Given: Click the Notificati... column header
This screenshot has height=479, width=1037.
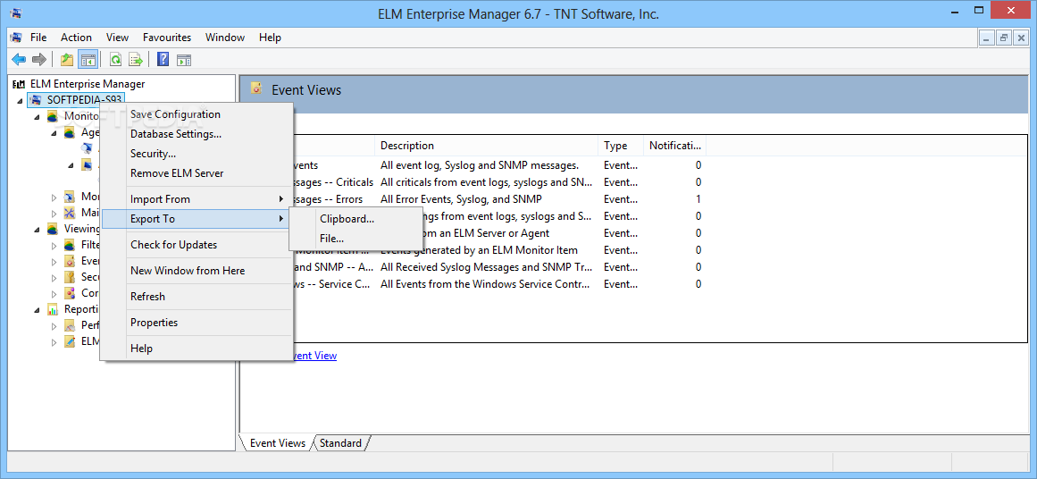Looking at the screenshot, I should (675, 146).
